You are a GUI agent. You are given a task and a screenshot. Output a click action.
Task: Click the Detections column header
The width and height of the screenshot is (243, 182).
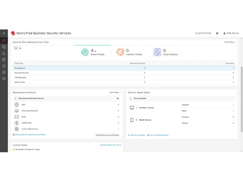tap(230, 63)
